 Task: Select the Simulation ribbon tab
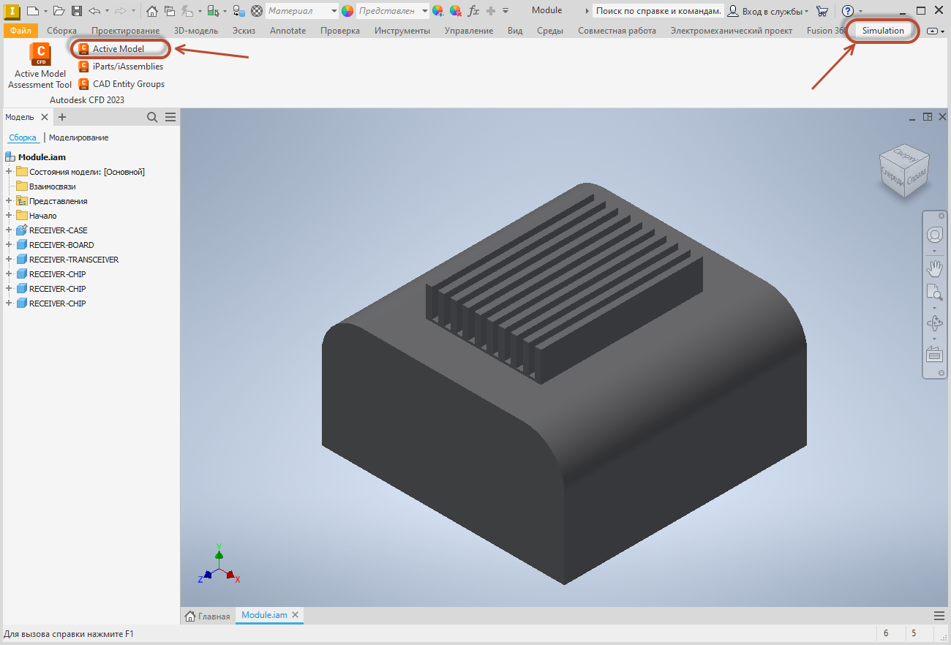click(x=883, y=31)
